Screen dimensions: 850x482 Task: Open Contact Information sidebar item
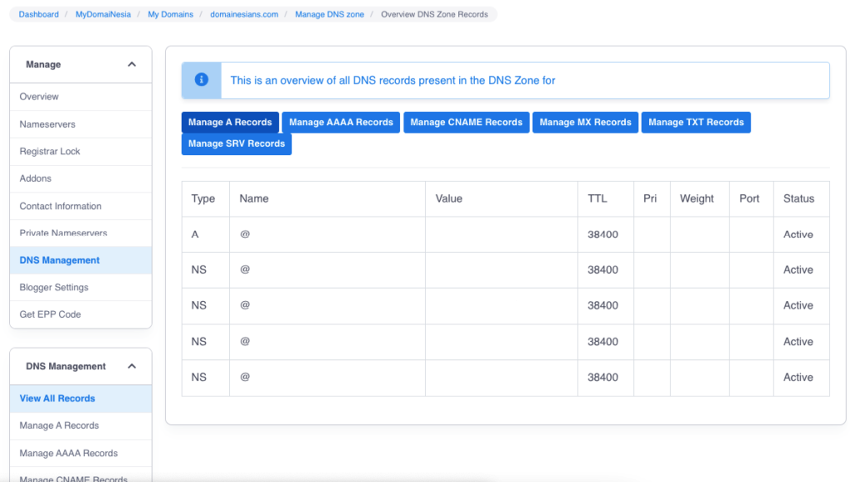[81, 206]
